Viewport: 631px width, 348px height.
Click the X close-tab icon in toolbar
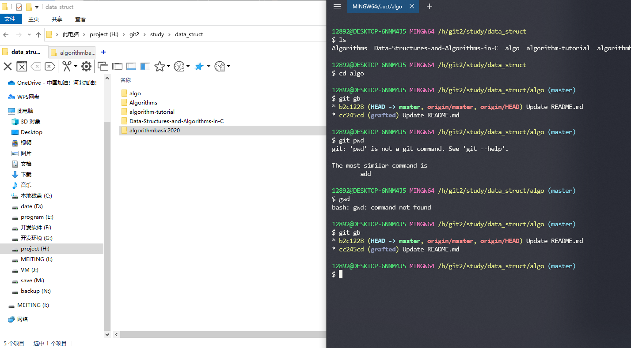[x=8, y=66]
